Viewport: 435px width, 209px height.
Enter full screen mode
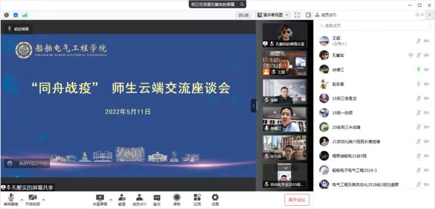tap(297, 15)
